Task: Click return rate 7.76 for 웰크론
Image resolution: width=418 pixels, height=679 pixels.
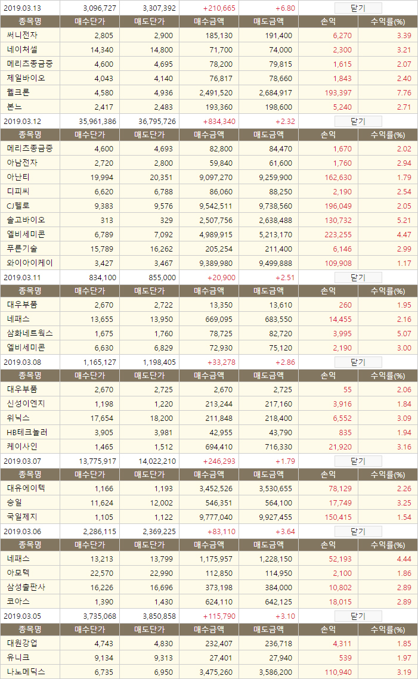Action: 404,92
